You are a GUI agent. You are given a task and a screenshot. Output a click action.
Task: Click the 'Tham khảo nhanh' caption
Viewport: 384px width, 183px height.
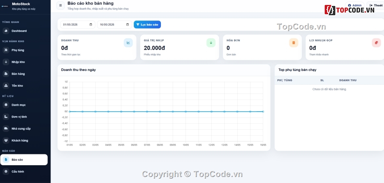[319, 54]
